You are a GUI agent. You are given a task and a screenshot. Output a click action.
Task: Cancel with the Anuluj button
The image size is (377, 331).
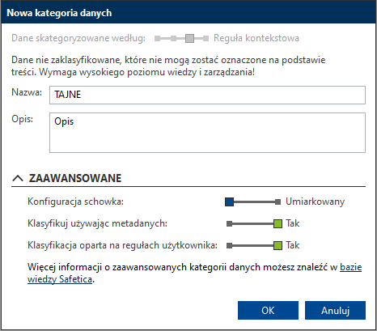click(x=335, y=310)
